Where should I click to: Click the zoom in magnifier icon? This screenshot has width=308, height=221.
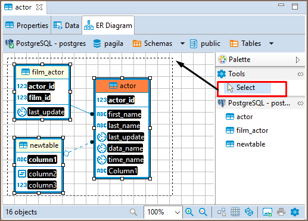pyautogui.click(x=189, y=212)
